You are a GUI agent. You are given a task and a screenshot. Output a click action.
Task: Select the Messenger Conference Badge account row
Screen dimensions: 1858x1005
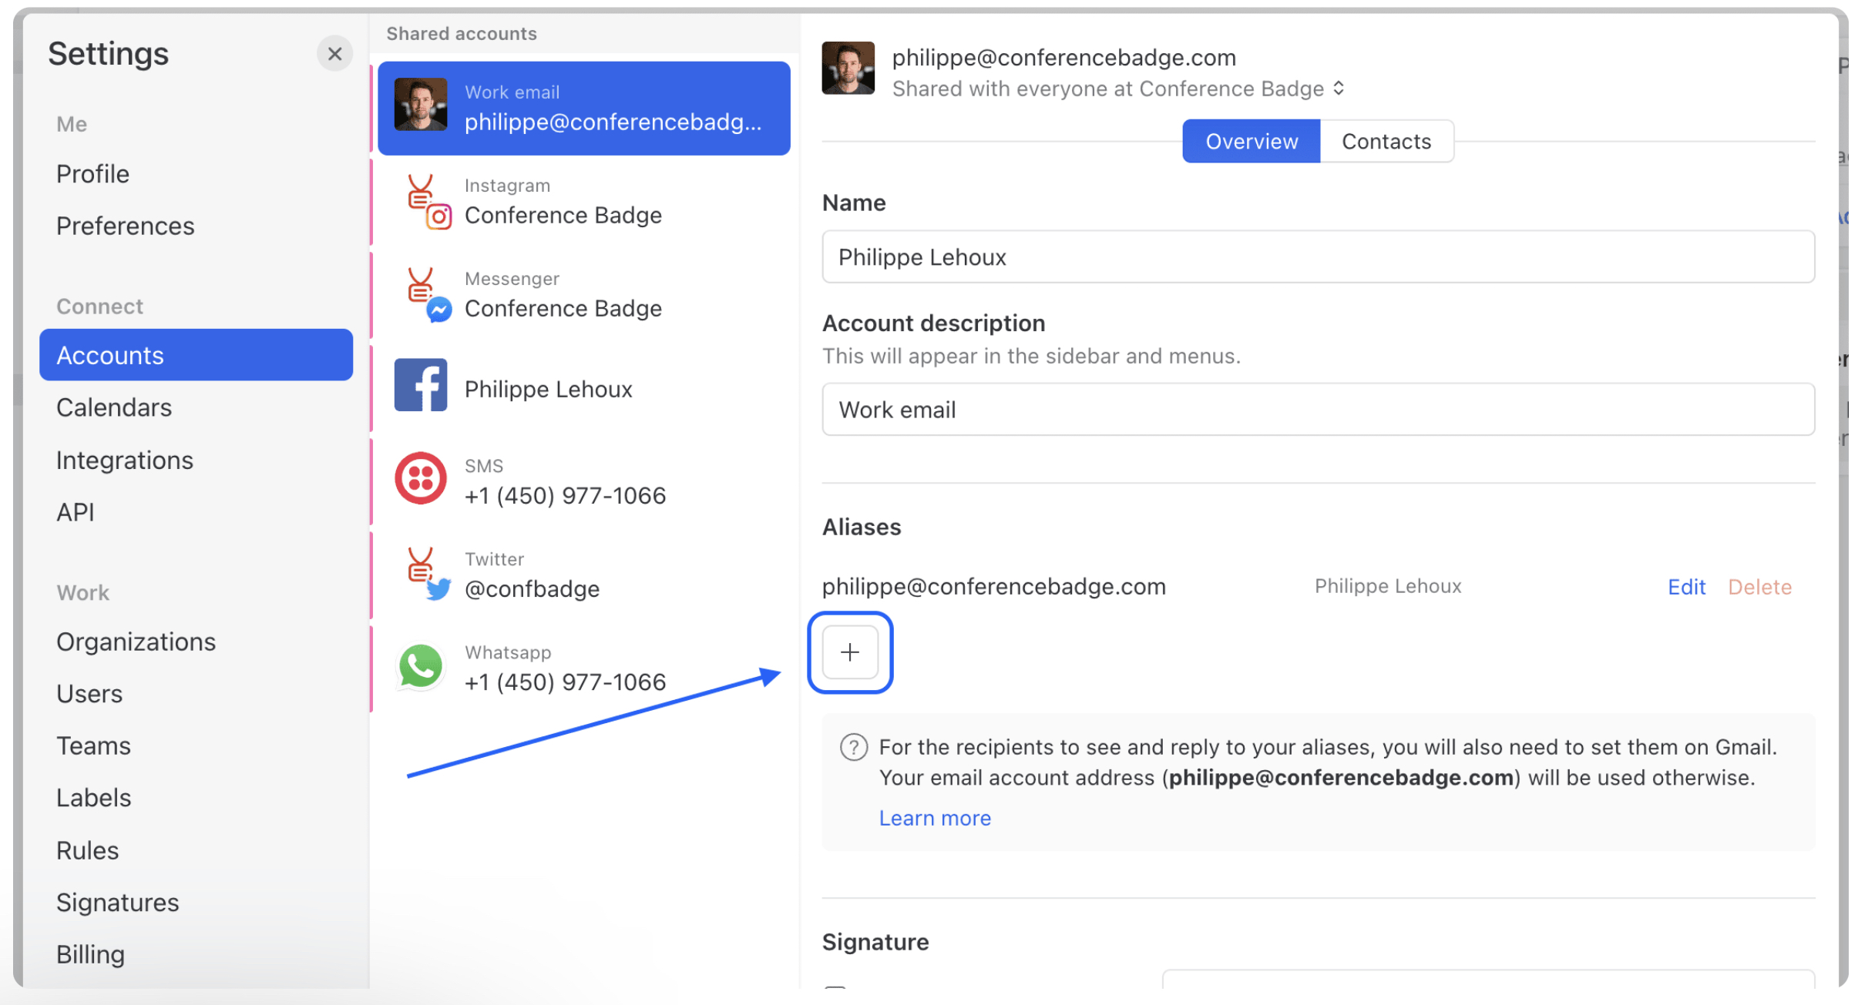click(x=584, y=295)
